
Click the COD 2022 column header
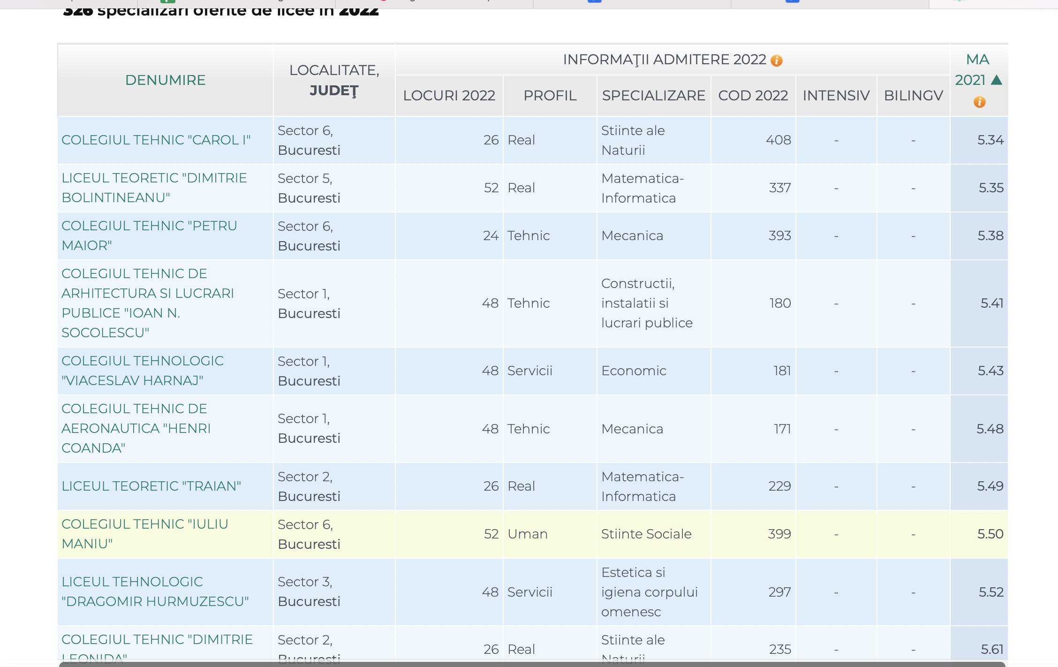(753, 96)
